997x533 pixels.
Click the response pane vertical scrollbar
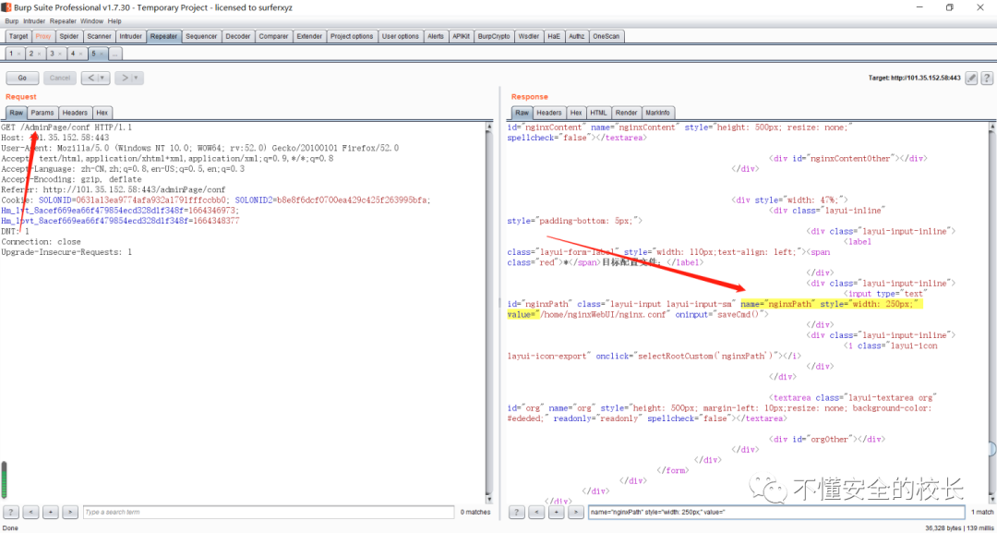point(992,311)
